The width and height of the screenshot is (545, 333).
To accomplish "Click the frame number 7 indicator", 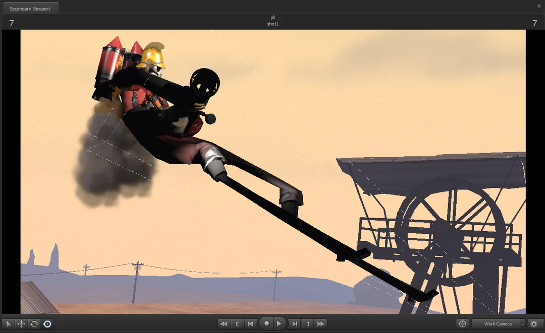I will (10, 23).
